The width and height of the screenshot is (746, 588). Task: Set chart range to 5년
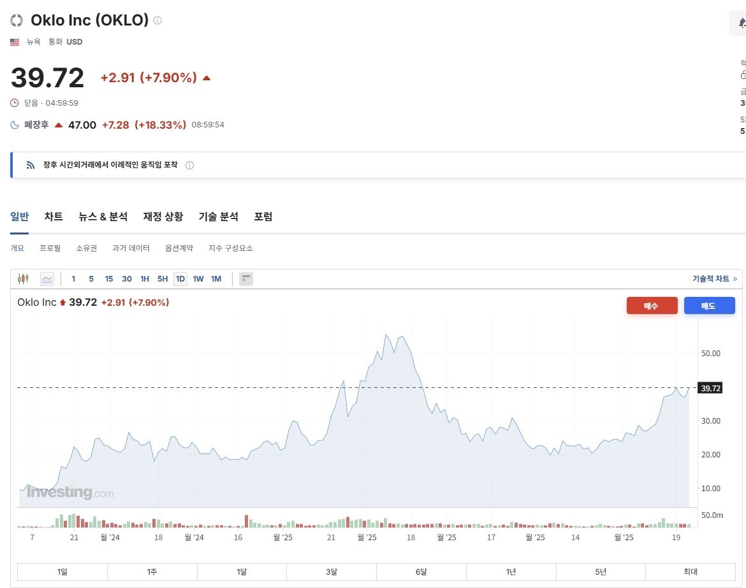coord(601,572)
